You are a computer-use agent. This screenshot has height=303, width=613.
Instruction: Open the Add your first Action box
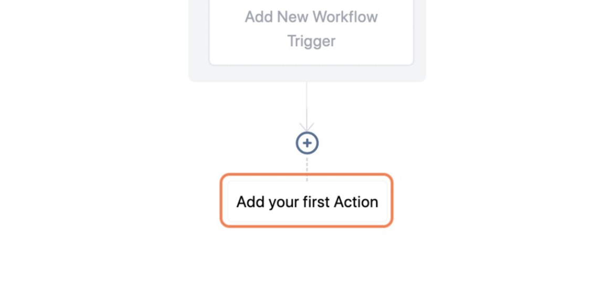click(307, 202)
